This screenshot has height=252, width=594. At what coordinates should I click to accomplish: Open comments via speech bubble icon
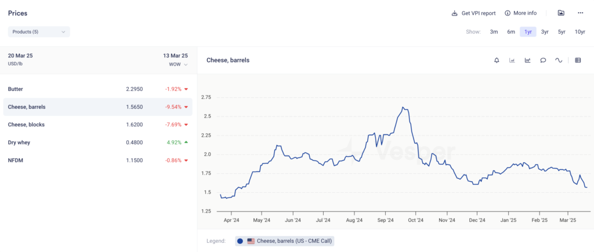(x=543, y=60)
